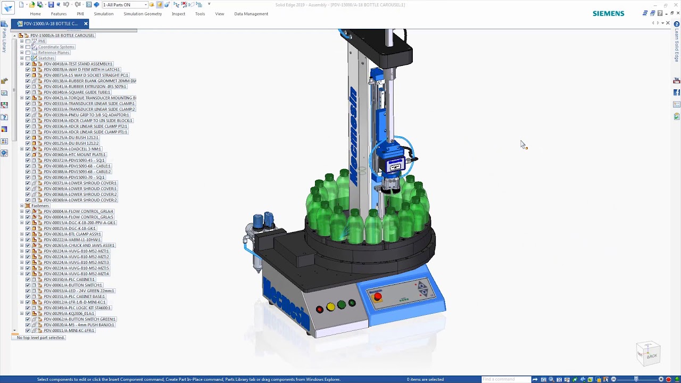Screen dimensions: 681x383
Task: Click the Zoom magnifier icon in status bar
Action: click(x=551, y=379)
